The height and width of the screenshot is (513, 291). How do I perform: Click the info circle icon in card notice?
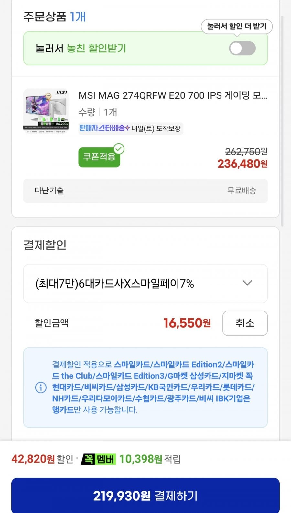tap(41, 387)
